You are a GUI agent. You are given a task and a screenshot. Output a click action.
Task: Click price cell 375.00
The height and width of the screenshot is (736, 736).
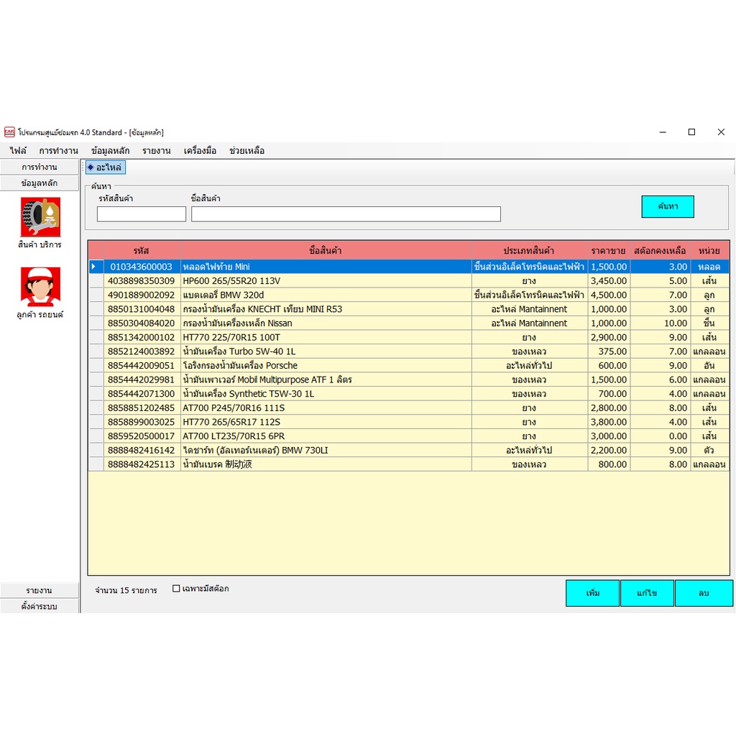pos(608,351)
